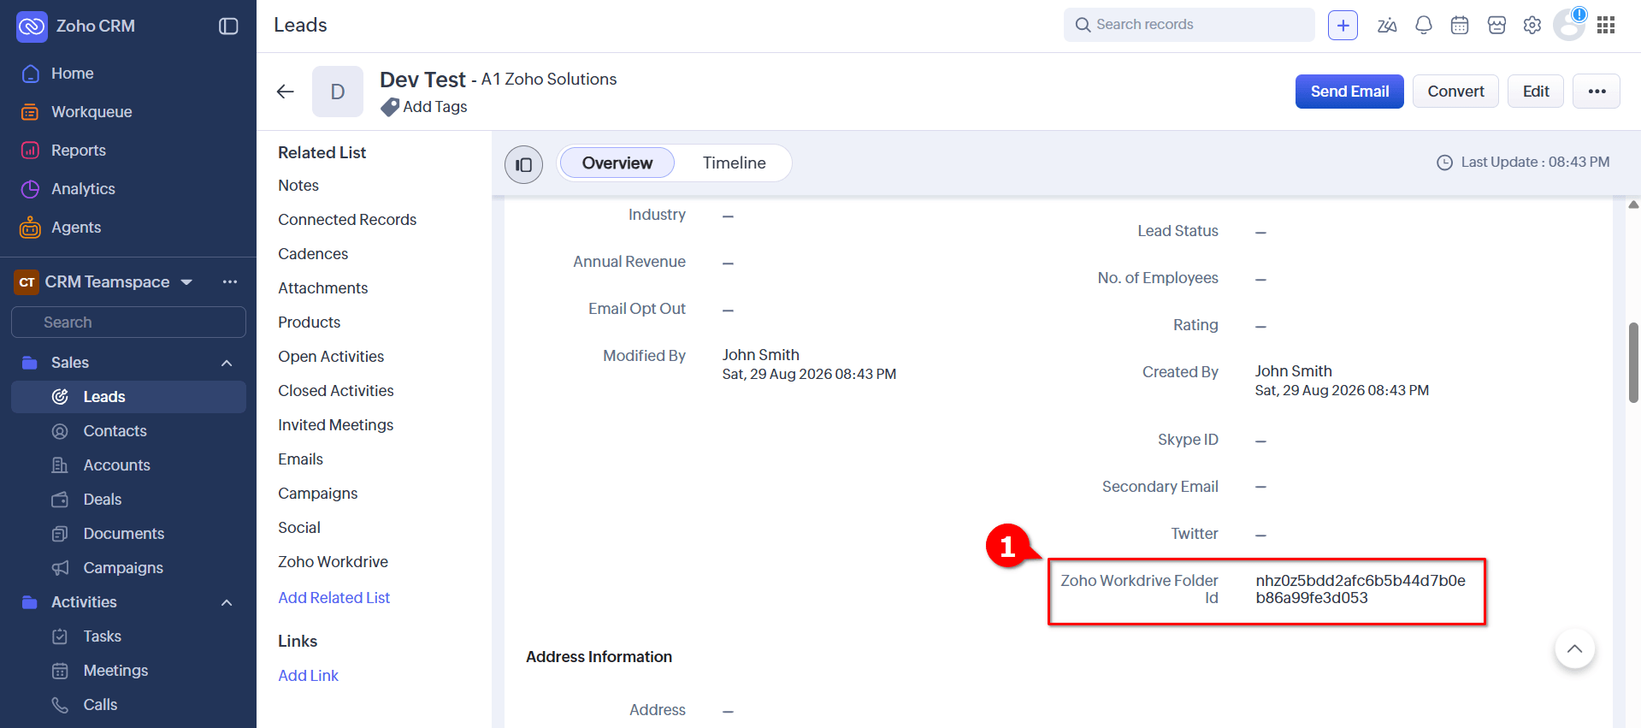Jump to Closed Activities related list
This screenshot has width=1641, height=728.
(x=336, y=391)
